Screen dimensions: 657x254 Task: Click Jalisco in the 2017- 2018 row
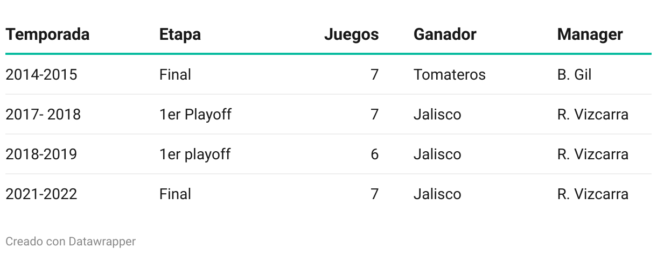(x=437, y=114)
